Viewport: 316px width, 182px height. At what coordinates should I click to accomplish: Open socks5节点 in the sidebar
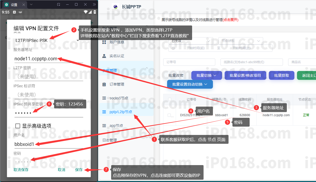[119, 98]
